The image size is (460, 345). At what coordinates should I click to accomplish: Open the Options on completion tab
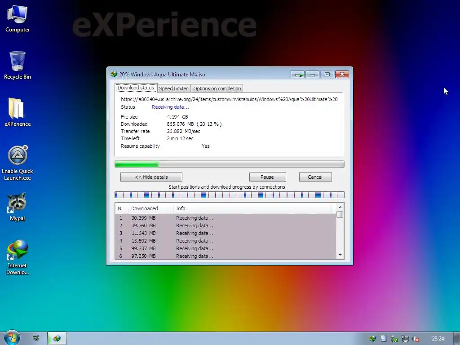pyautogui.click(x=217, y=88)
